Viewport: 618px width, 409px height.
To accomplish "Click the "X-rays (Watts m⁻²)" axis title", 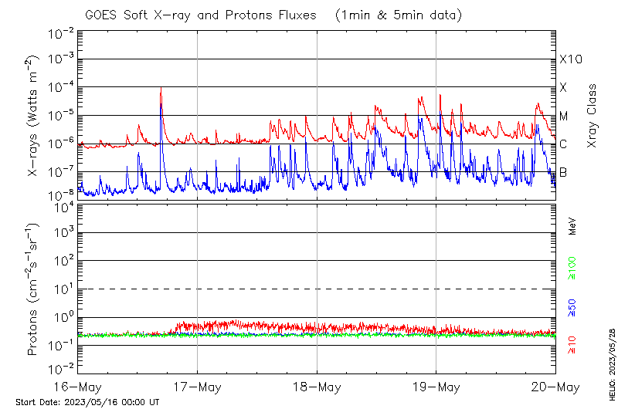I will point(33,116).
